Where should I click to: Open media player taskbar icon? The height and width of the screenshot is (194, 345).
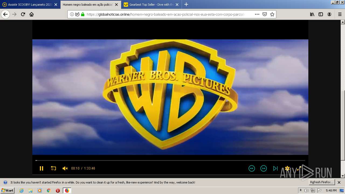click(40, 190)
